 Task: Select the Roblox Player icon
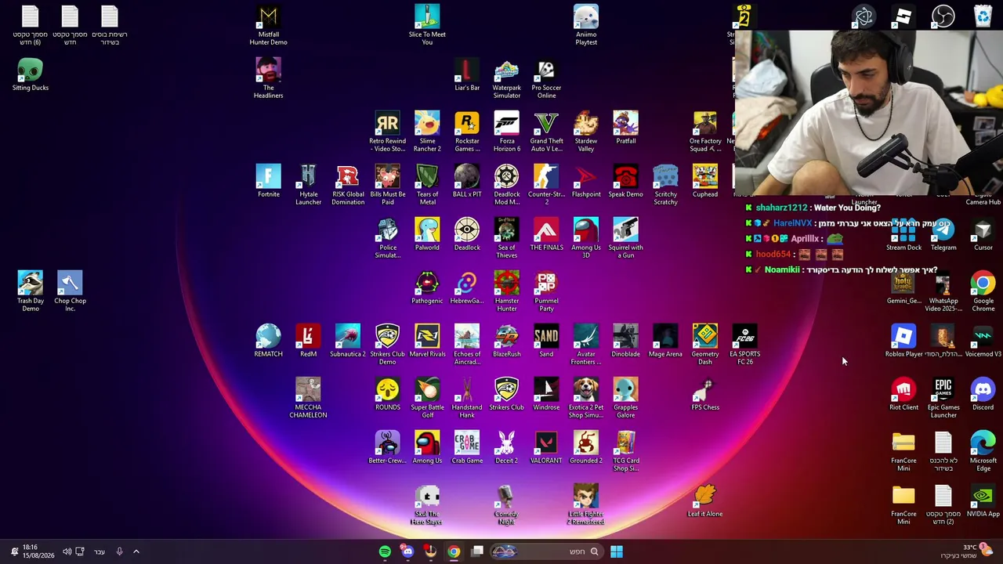click(903, 342)
